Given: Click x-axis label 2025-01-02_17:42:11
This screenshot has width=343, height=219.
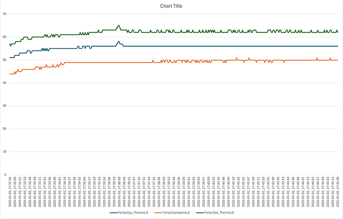Looking at the screenshot, I should pos(258,192).
